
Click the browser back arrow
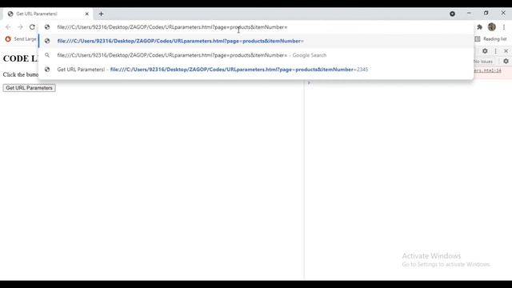point(8,27)
